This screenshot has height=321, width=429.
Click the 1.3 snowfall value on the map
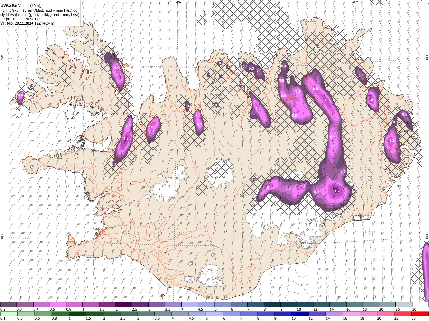tap(327, 100)
